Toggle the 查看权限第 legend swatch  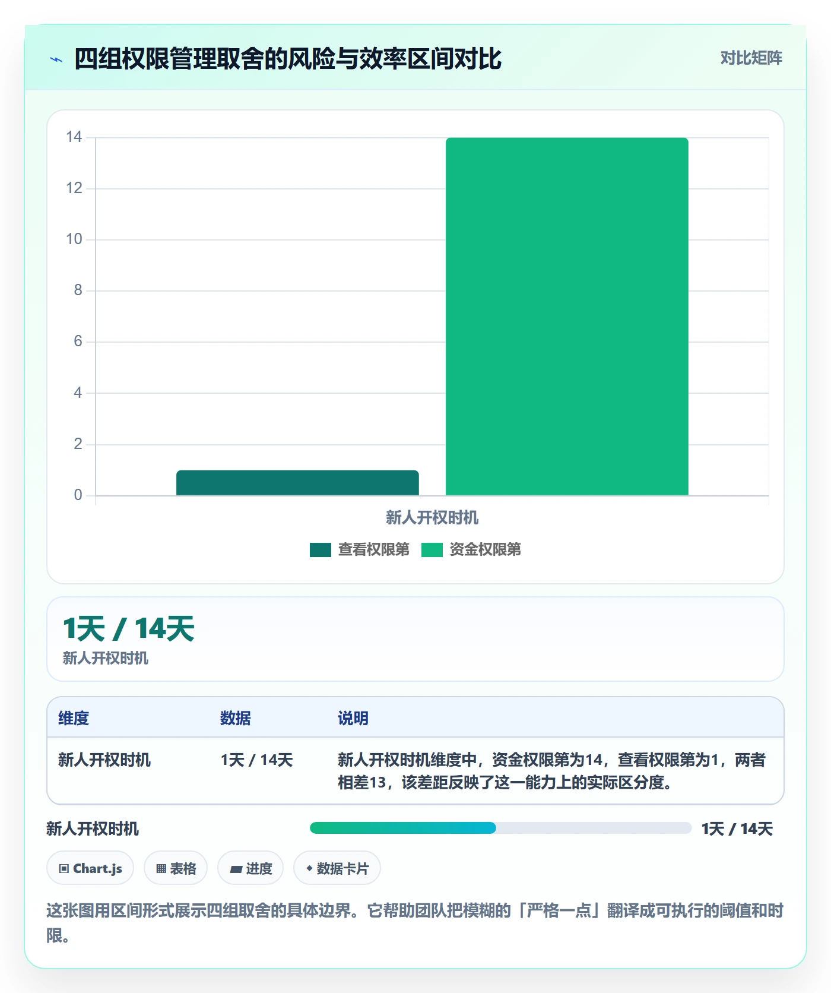coord(320,550)
